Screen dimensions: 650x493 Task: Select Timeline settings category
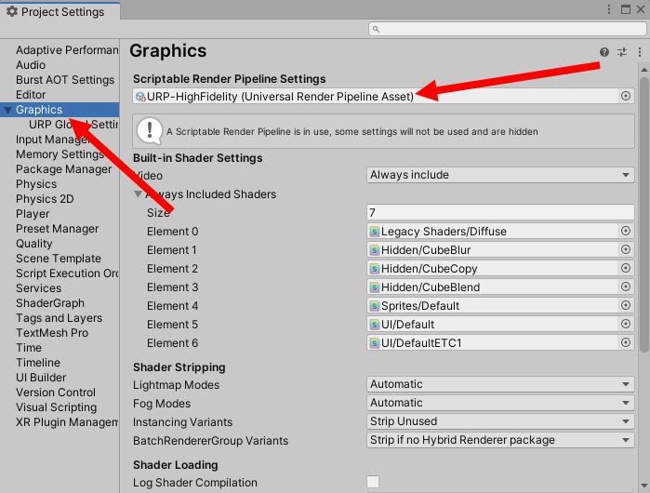pos(38,363)
